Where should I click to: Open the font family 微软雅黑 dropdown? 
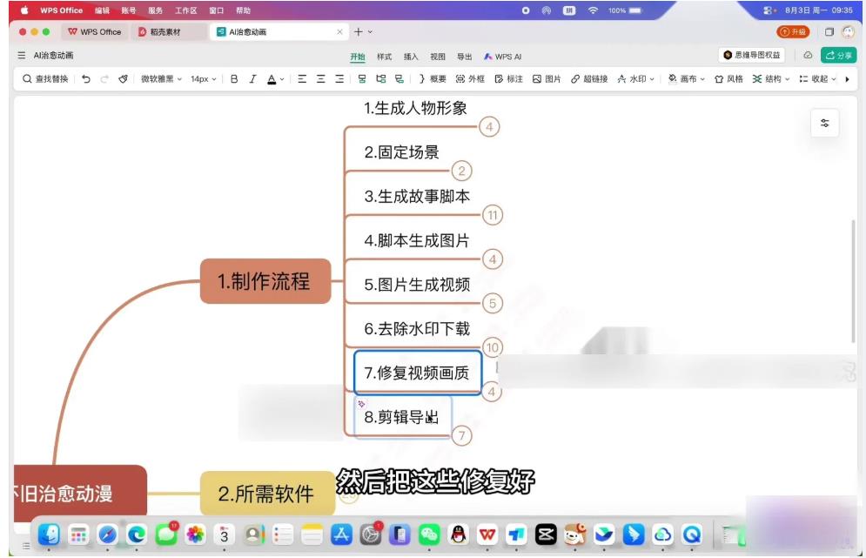[161, 79]
